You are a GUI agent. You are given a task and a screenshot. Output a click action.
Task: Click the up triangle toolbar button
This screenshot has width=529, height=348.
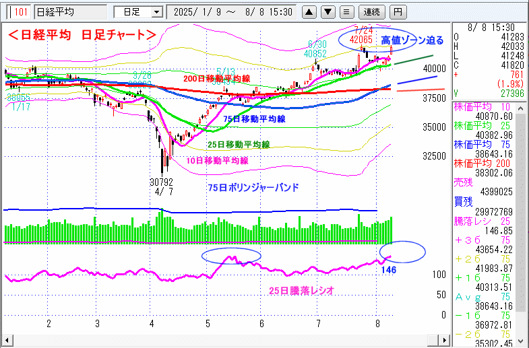tap(309, 13)
